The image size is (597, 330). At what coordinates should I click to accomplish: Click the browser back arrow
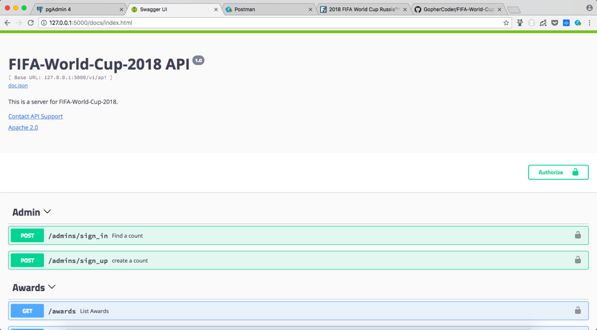(7, 22)
